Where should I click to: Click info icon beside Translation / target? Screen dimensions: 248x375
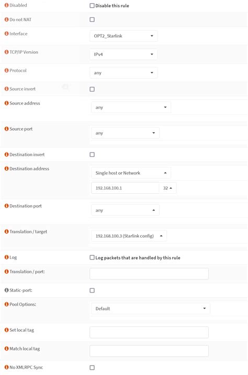point(6,231)
